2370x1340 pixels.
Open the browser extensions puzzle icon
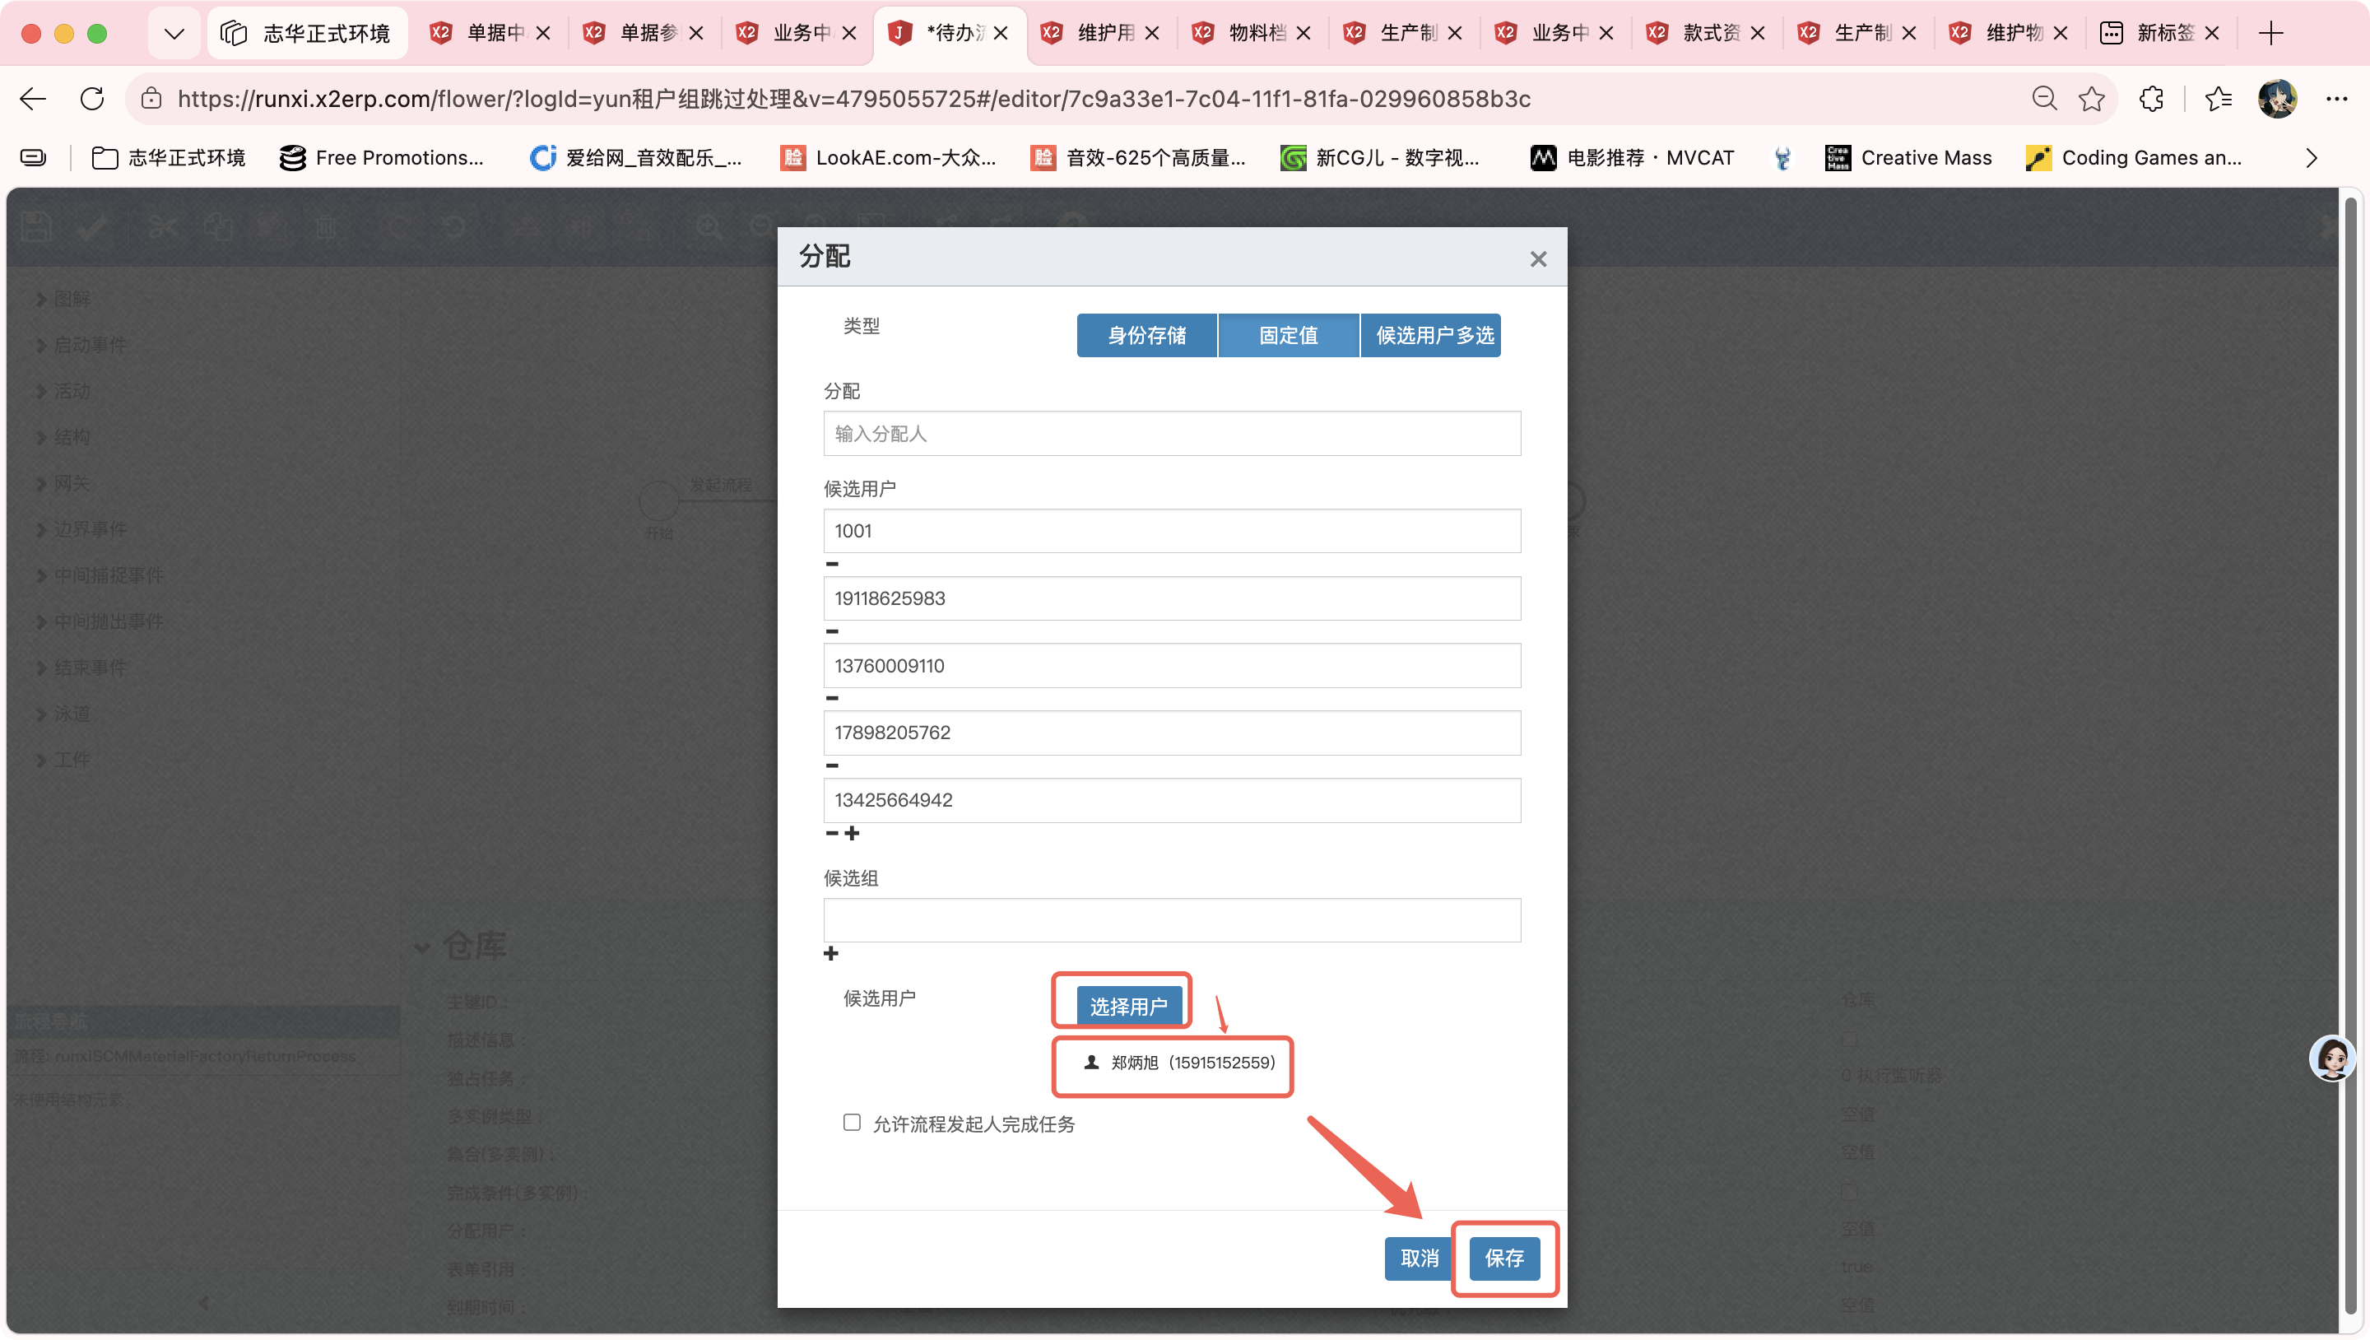(2151, 99)
